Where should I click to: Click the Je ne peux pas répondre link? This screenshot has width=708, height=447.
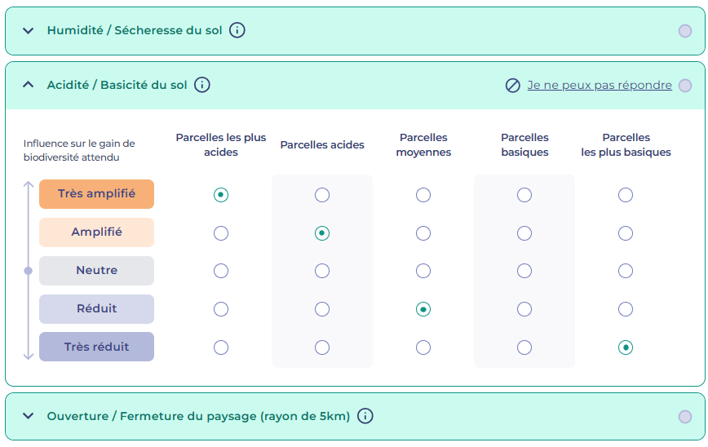point(600,86)
